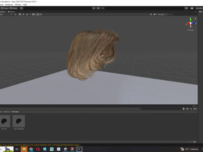This screenshot has height=152, width=203.
Task: Open WinRAR from the taskbar
Action: coord(72,149)
